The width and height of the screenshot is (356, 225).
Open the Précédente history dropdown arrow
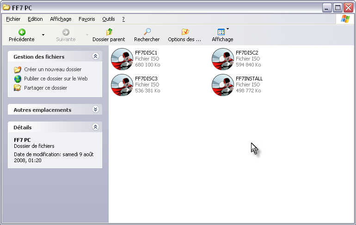pos(43,35)
